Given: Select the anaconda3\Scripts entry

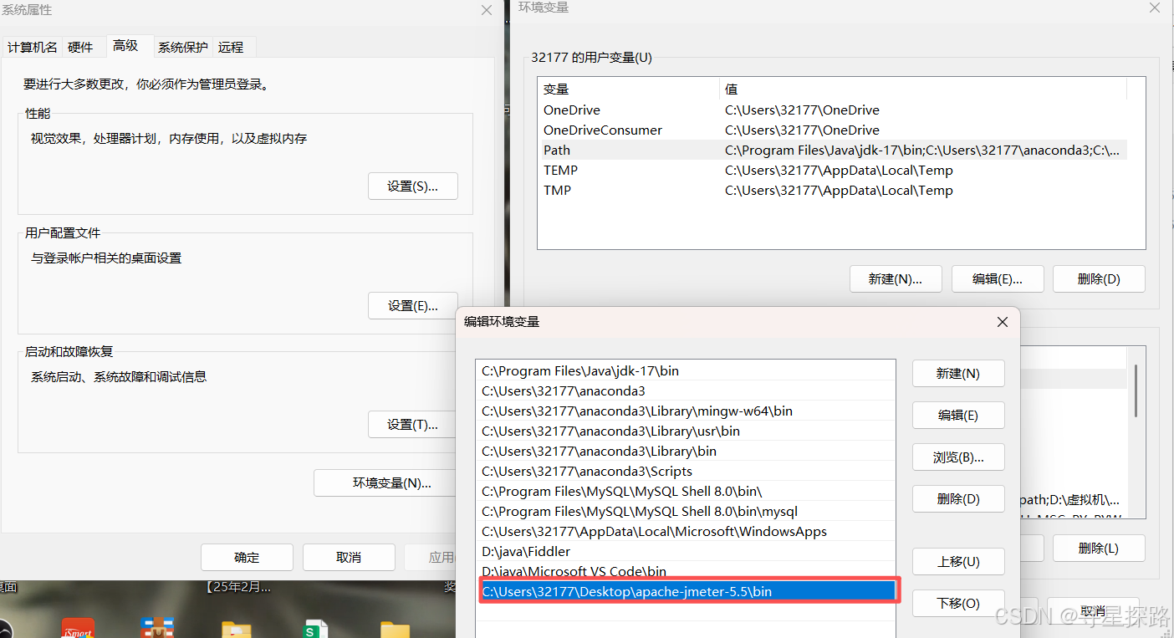Looking at the screenshot, I should (686, 472).
